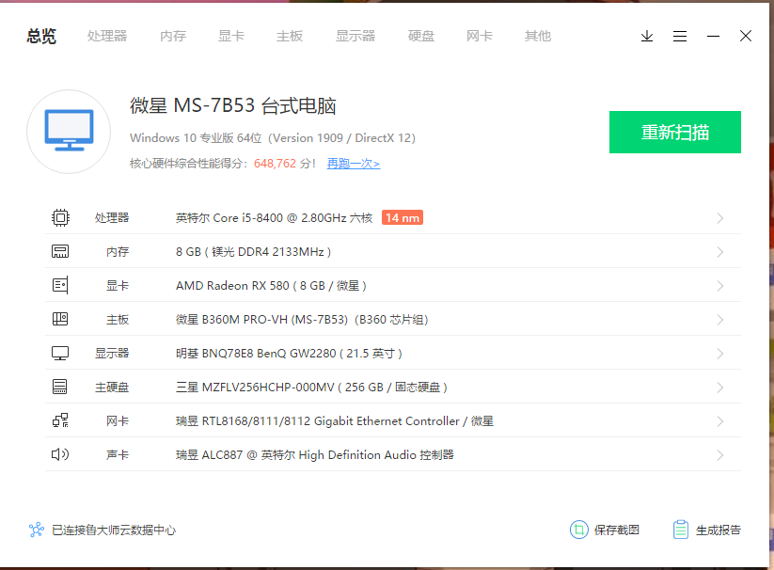Click the 保存截图 text button
Image resolution: width=774 pixels, height=570 pixels.
[617, 530]
